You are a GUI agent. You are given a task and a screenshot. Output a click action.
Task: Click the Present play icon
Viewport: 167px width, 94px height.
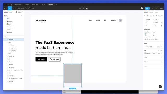coord(152,8)
